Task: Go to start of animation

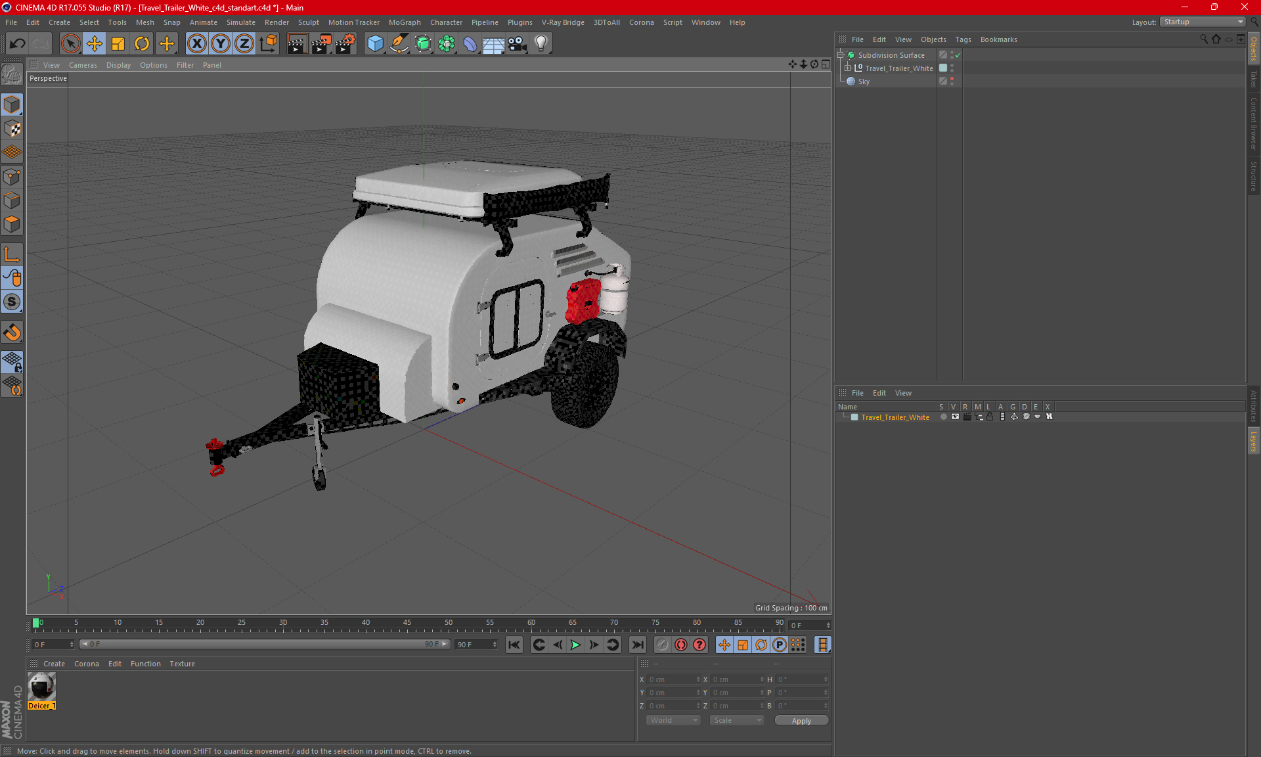Action: [x=514, y=645]
